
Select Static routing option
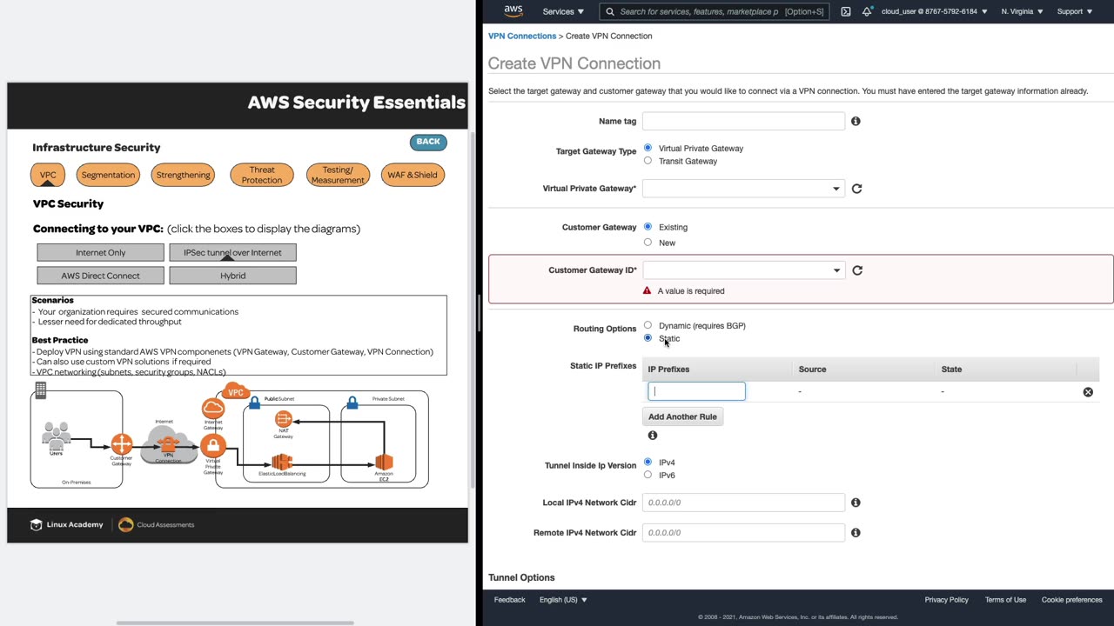click(648, 338)
